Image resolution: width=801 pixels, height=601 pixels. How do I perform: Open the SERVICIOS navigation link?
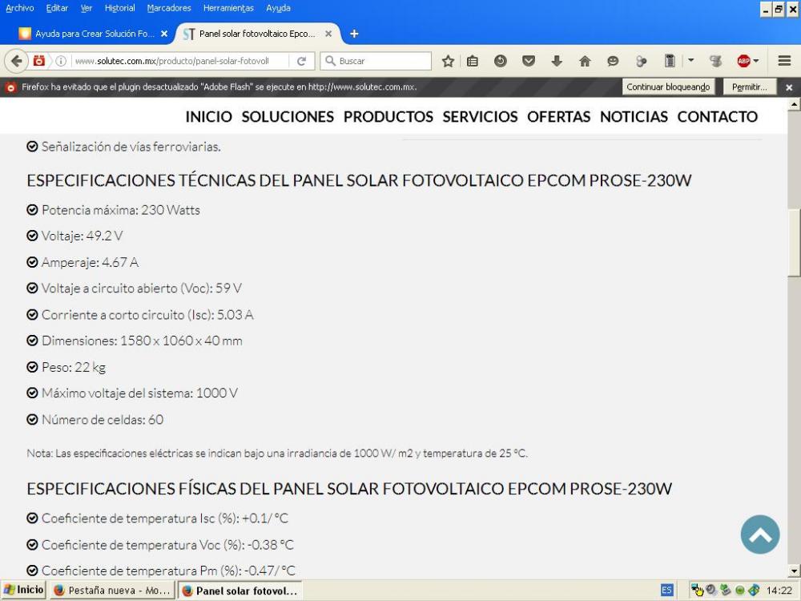(x=480, y=116)
